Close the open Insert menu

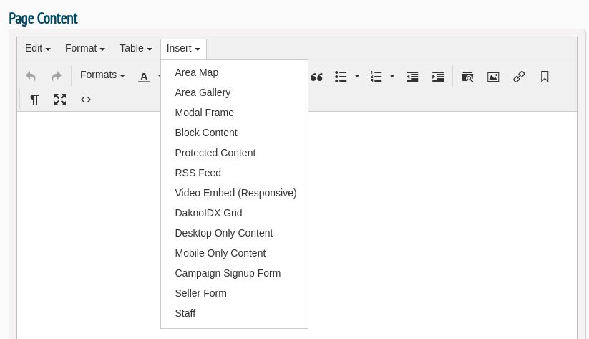(x=183, y=49)
